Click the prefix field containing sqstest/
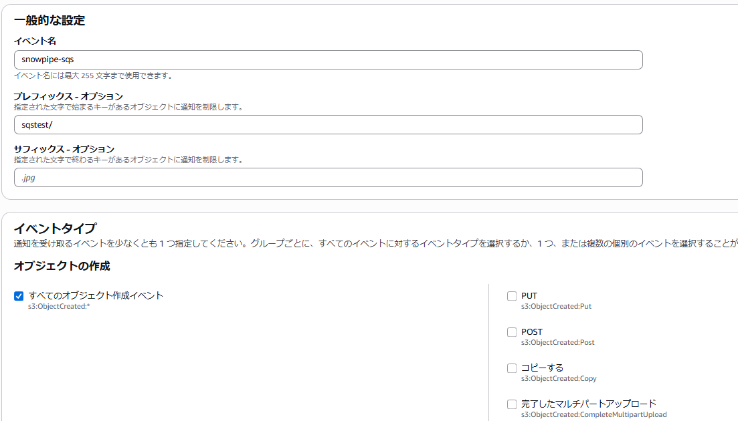The image size is (738, 421). pyautogui.click(x=328, y=124)
